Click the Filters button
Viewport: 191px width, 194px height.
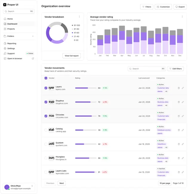pyautogui.click(x=147, y=7)
